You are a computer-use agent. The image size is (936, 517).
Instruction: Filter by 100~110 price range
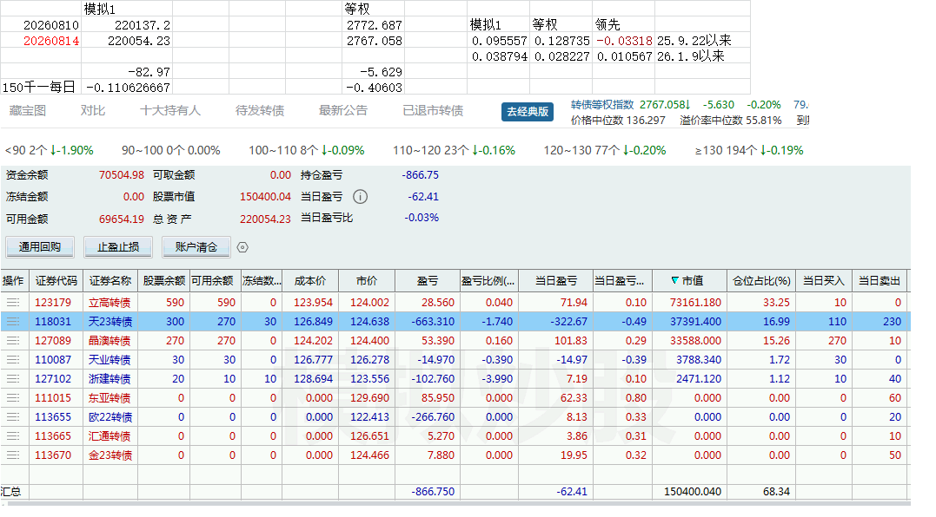coord(307,151)
